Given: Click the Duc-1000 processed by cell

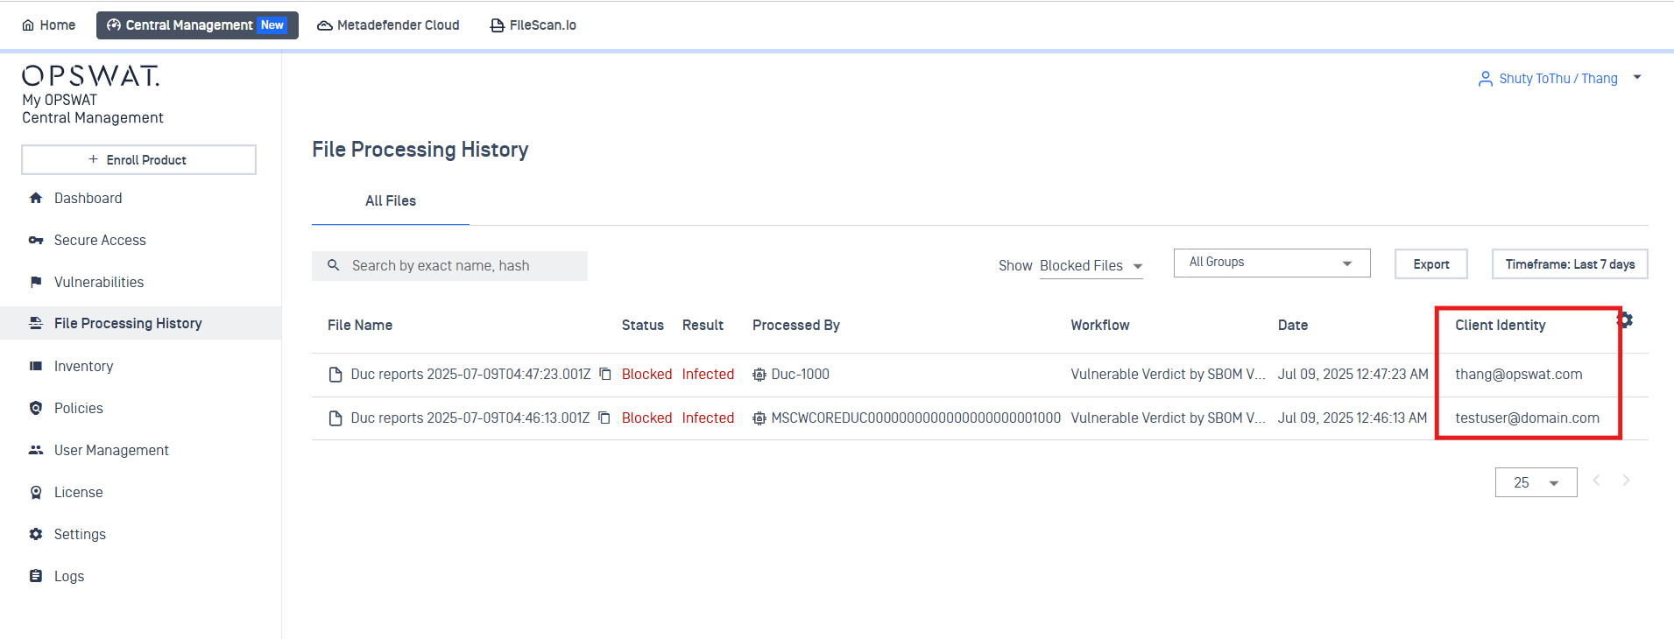Looking at the screenshot, I should click(x=801, y=375).
